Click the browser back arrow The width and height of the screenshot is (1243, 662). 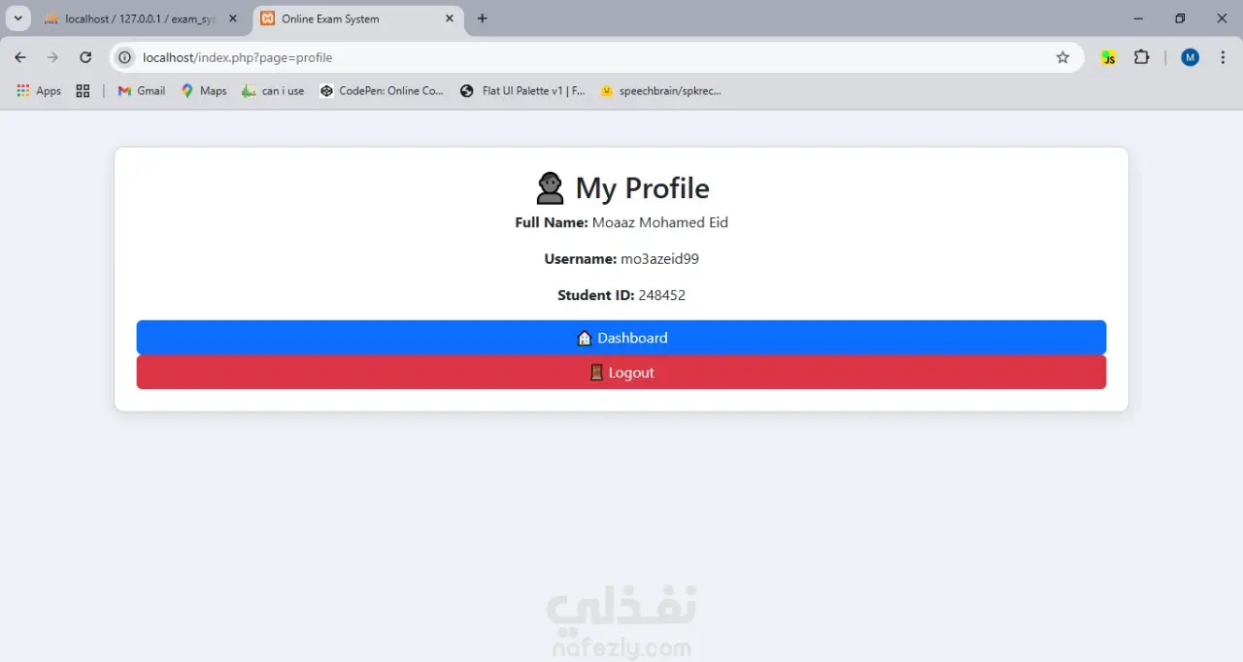tap(20, 57)
